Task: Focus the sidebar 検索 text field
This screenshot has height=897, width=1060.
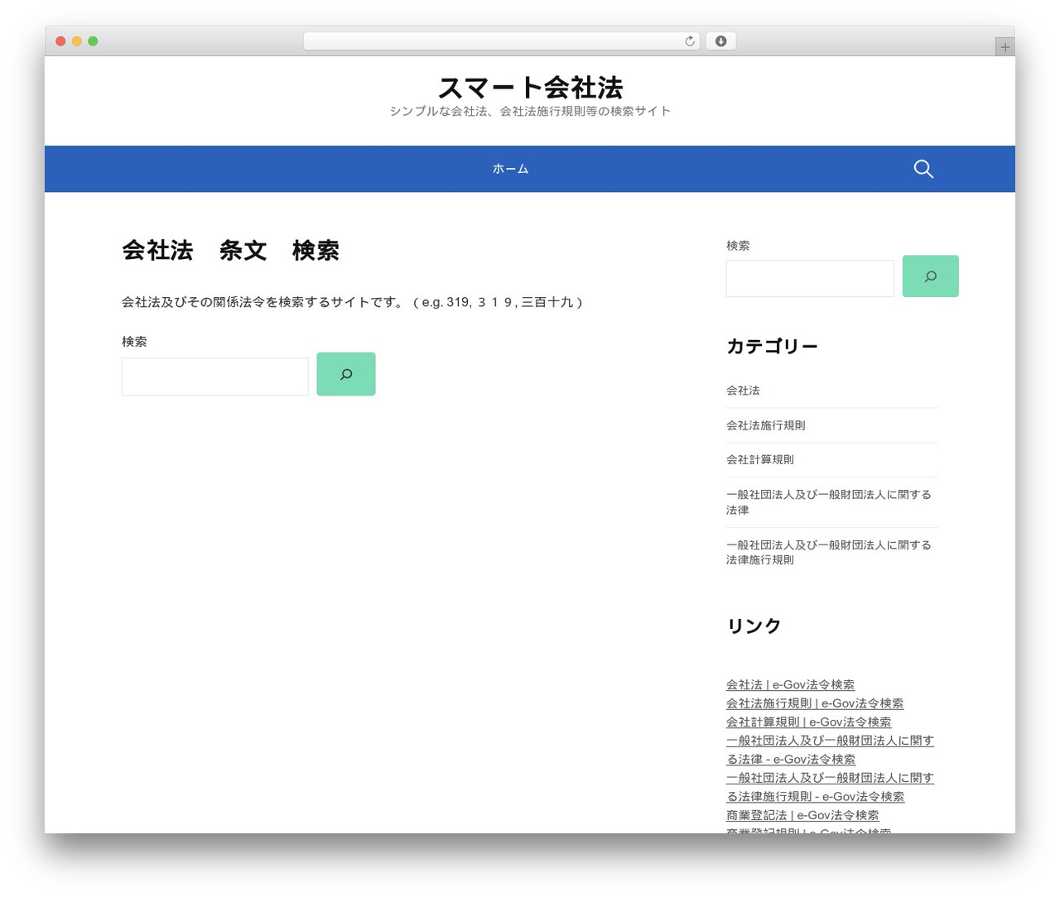Action: coord(810,278)
